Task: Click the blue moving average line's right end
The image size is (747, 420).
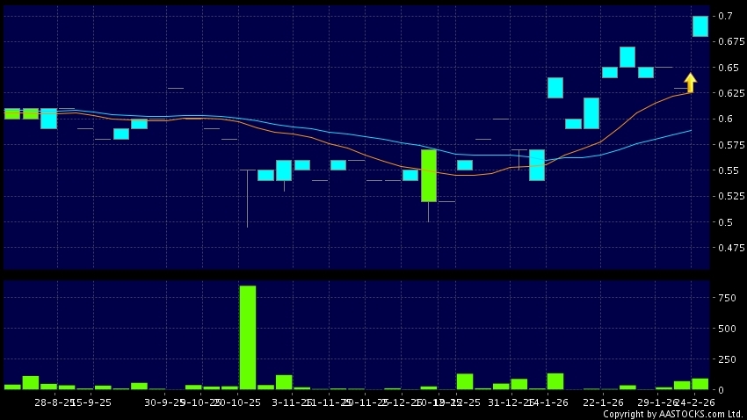Action: [690, 130]
